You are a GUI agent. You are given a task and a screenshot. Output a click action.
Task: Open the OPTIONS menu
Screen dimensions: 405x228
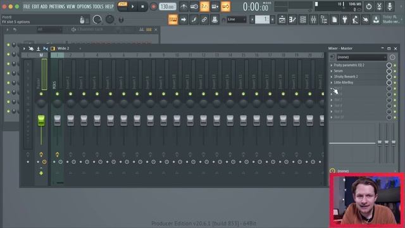click(84, 6)
